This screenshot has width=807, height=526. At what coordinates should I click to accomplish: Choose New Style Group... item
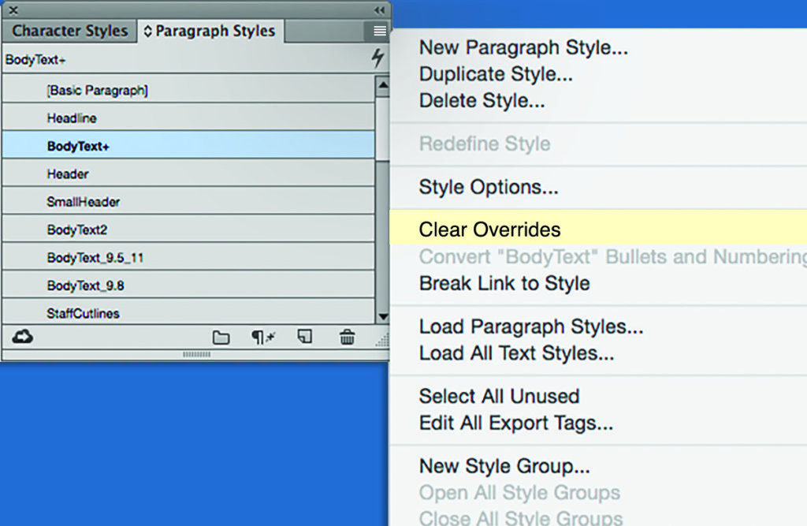coord(504,466)
